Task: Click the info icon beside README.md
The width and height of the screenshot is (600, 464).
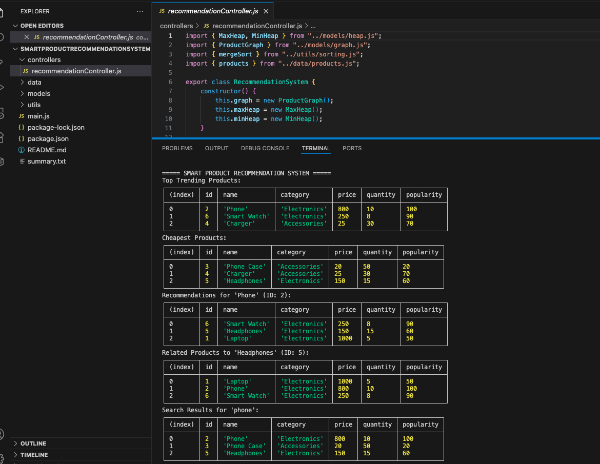Action: click(x=22, y=150)
